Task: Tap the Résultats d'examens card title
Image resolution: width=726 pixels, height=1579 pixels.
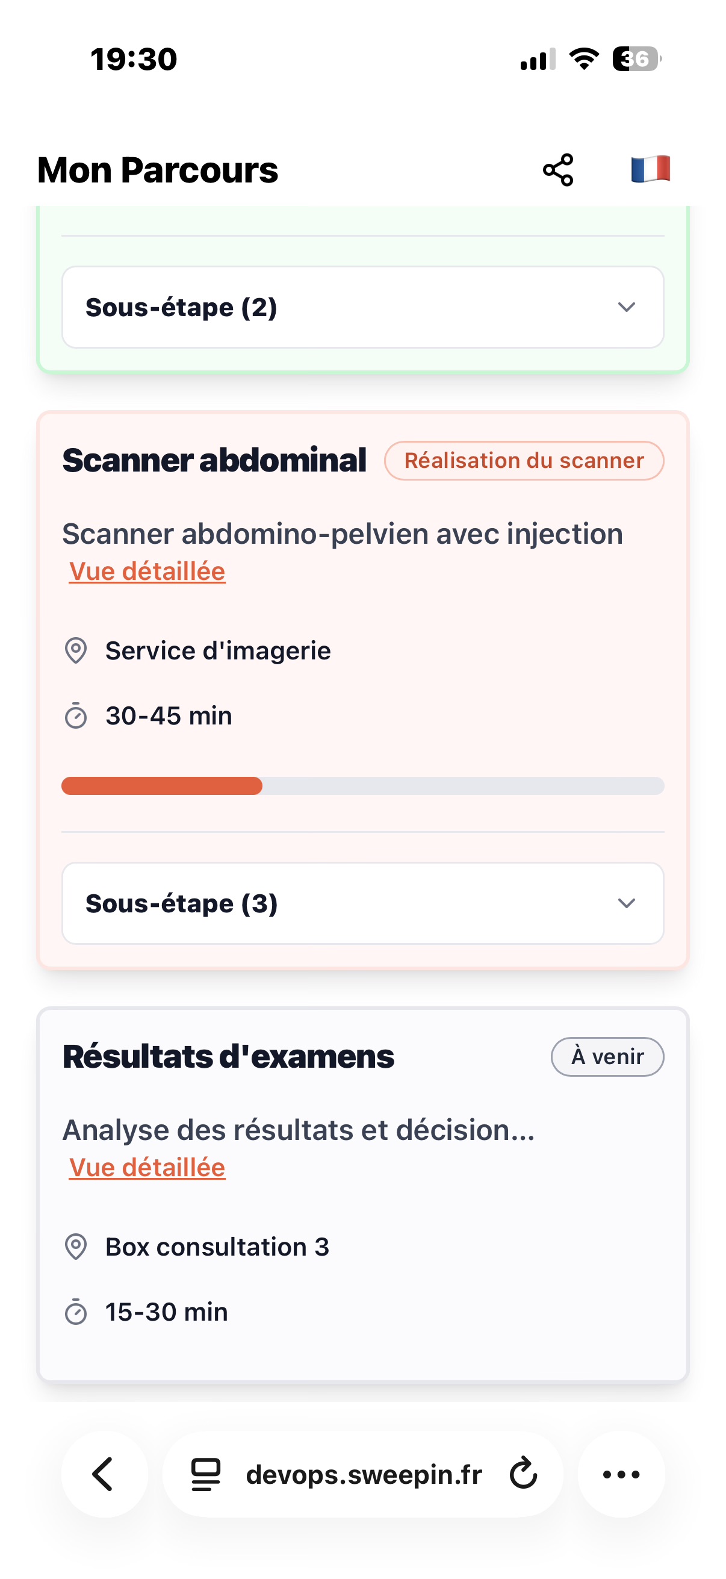Action: tap(228, 1057)
